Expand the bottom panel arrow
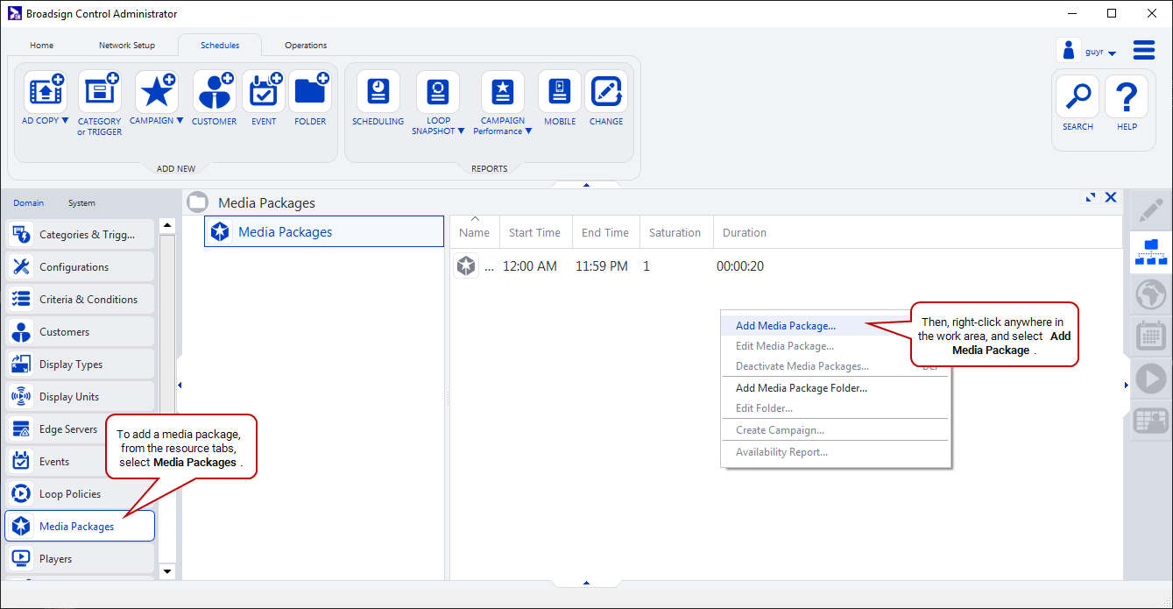Viewport: 1173px width, 609px height. coord(586,583)
